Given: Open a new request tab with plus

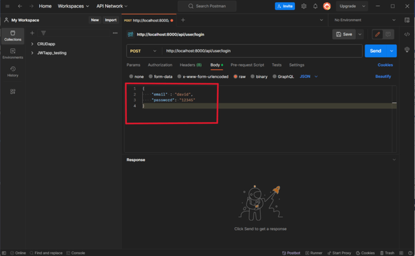Looking at the screenshot, I should pos(183,20).
